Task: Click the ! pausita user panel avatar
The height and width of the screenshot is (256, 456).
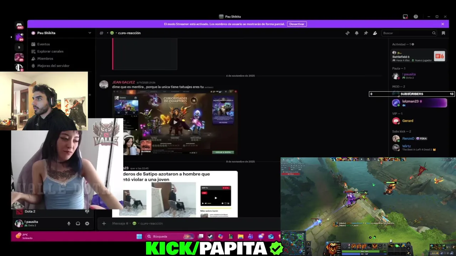Action: click(19, 223)
